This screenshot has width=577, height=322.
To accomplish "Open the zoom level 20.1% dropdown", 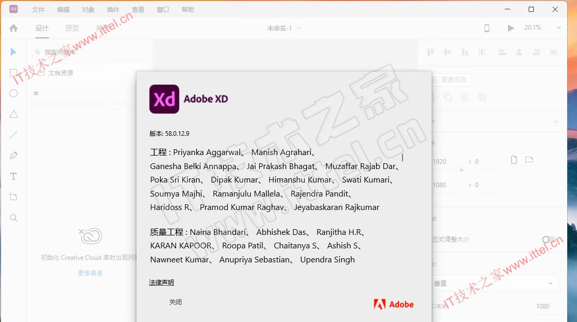I will [x=542, y=28].
